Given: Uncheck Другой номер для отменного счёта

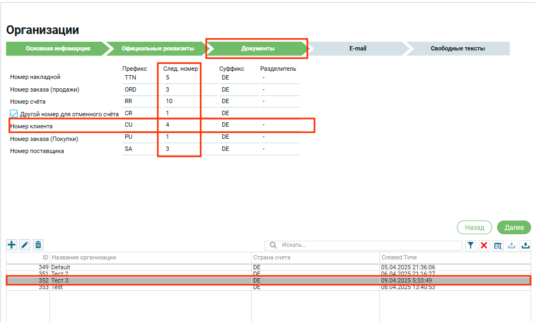Looking at the screenshot, I should tap(14, 114).
